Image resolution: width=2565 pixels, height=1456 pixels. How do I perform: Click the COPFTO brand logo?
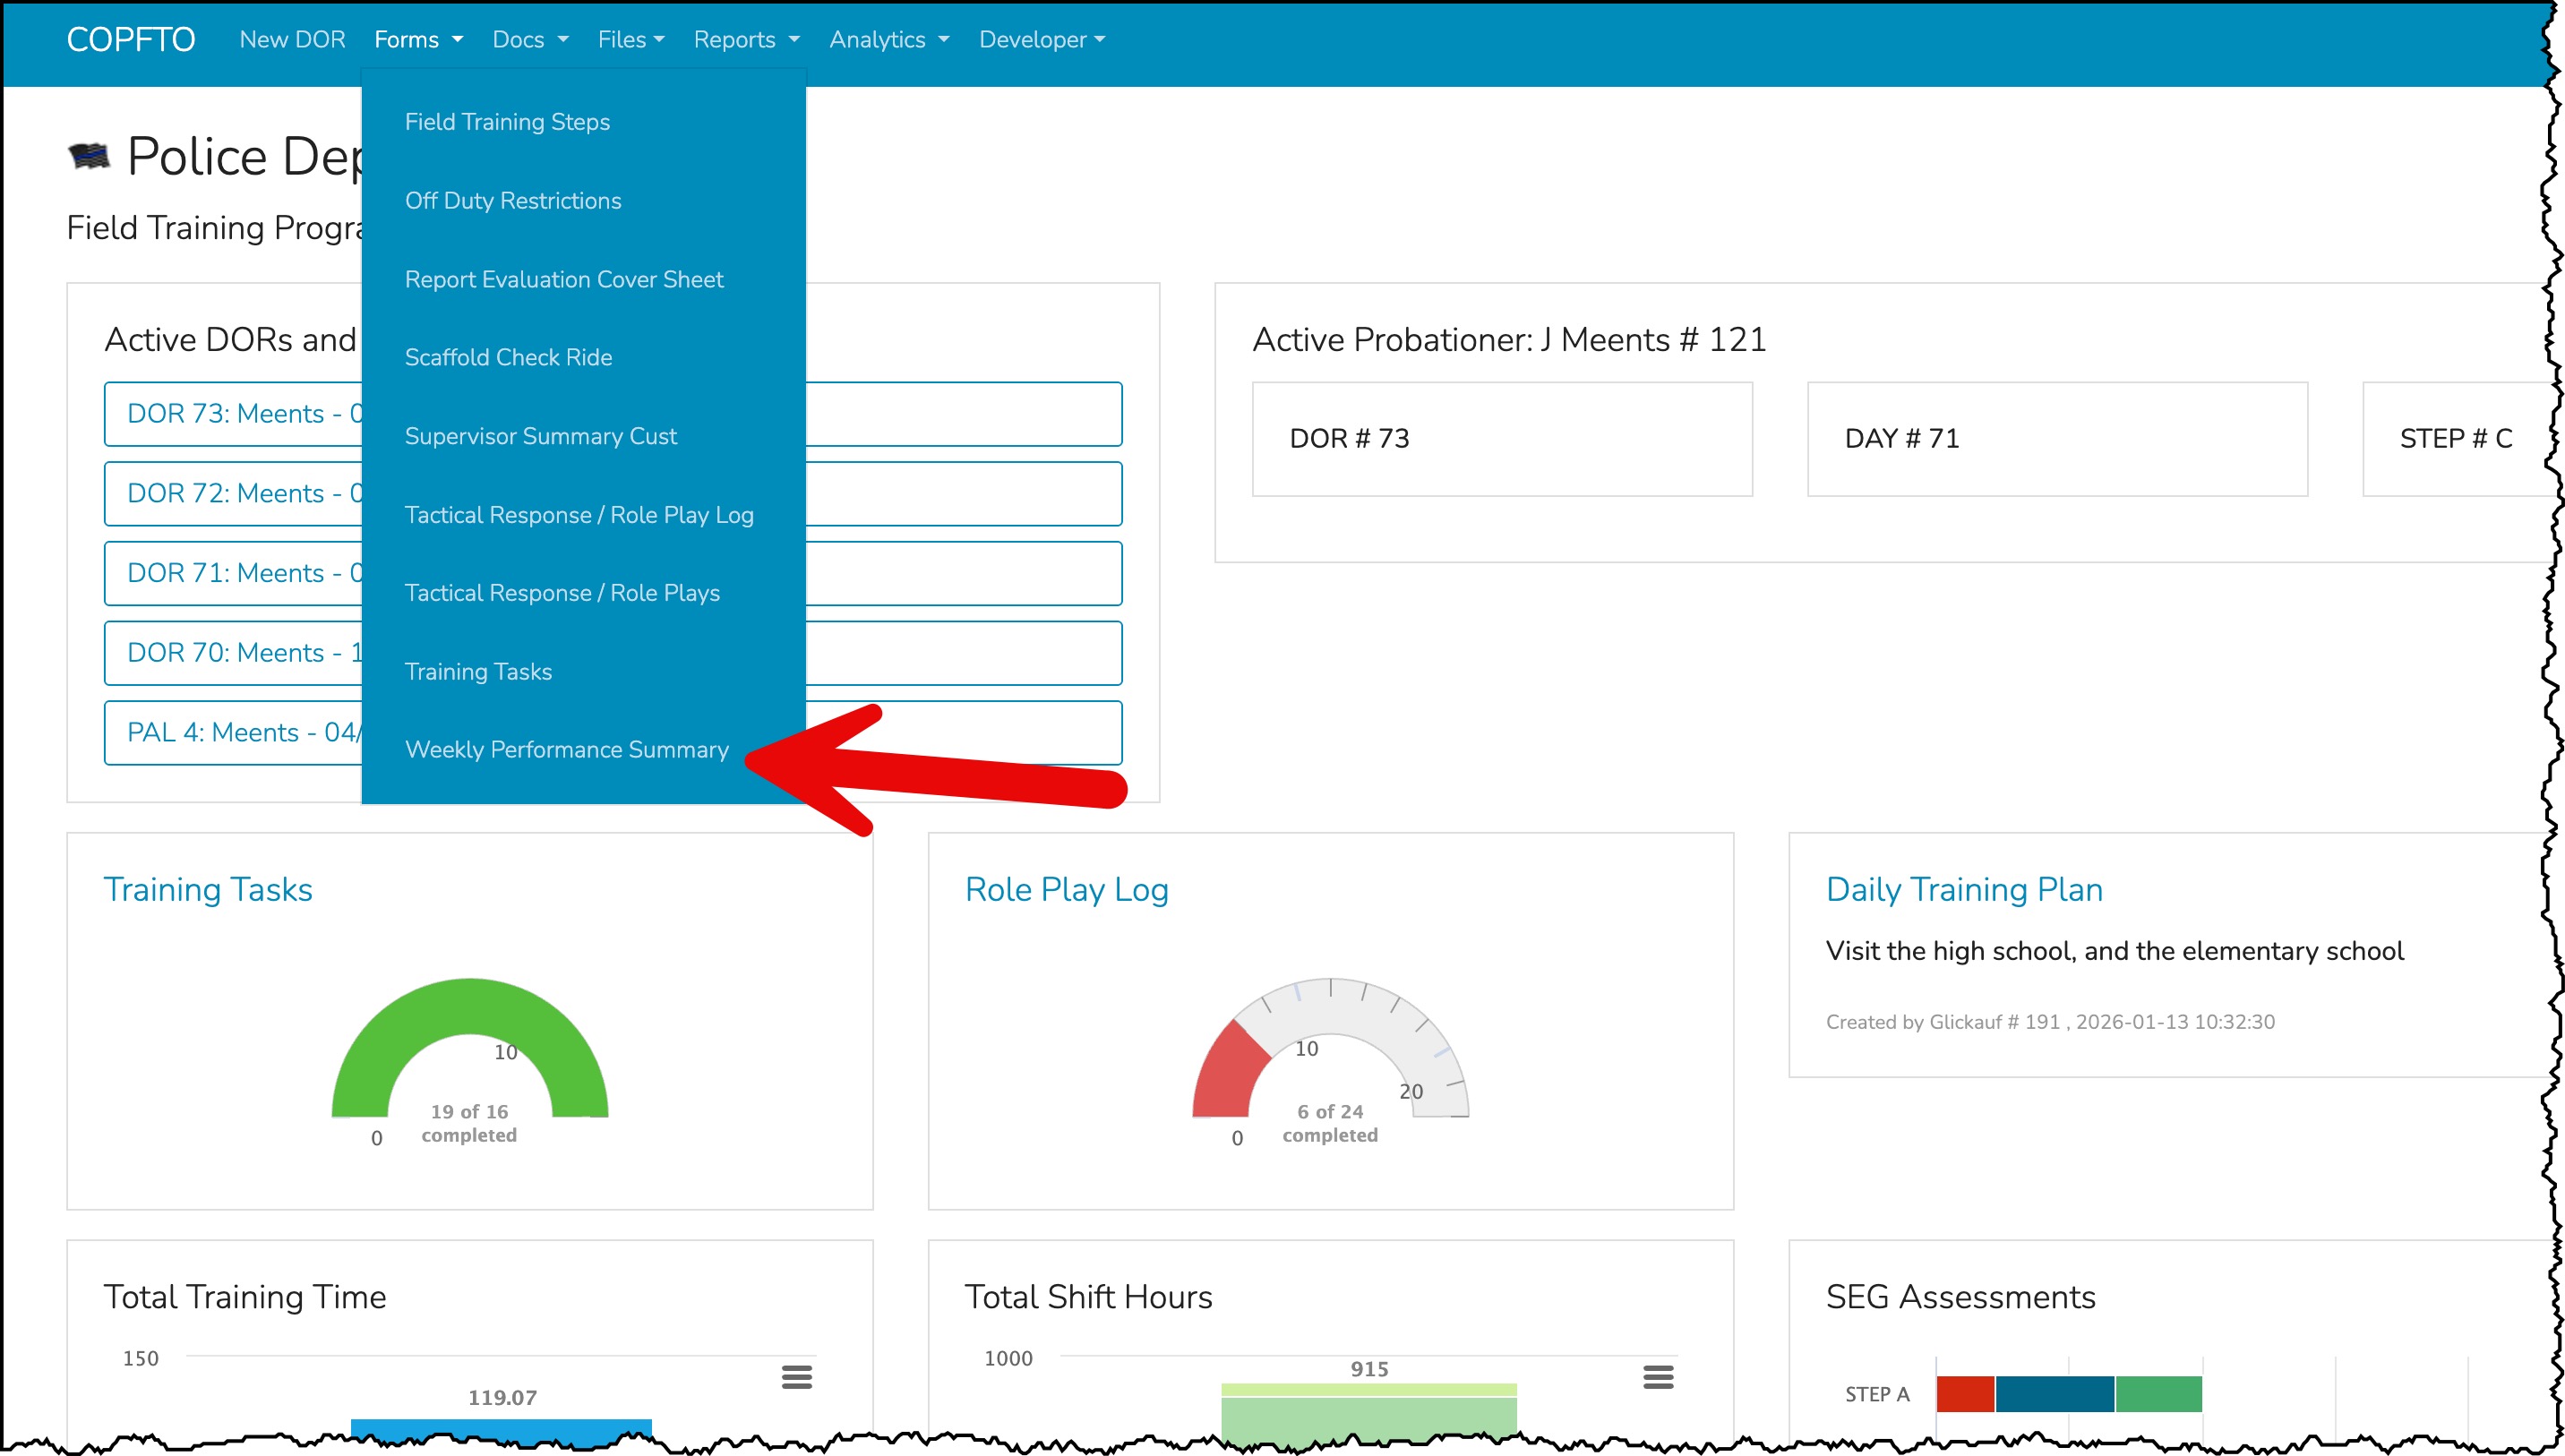tap(131, 40)
